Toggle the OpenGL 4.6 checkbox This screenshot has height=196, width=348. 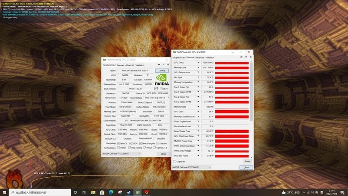pyautogui.click(x=155, y=148)
